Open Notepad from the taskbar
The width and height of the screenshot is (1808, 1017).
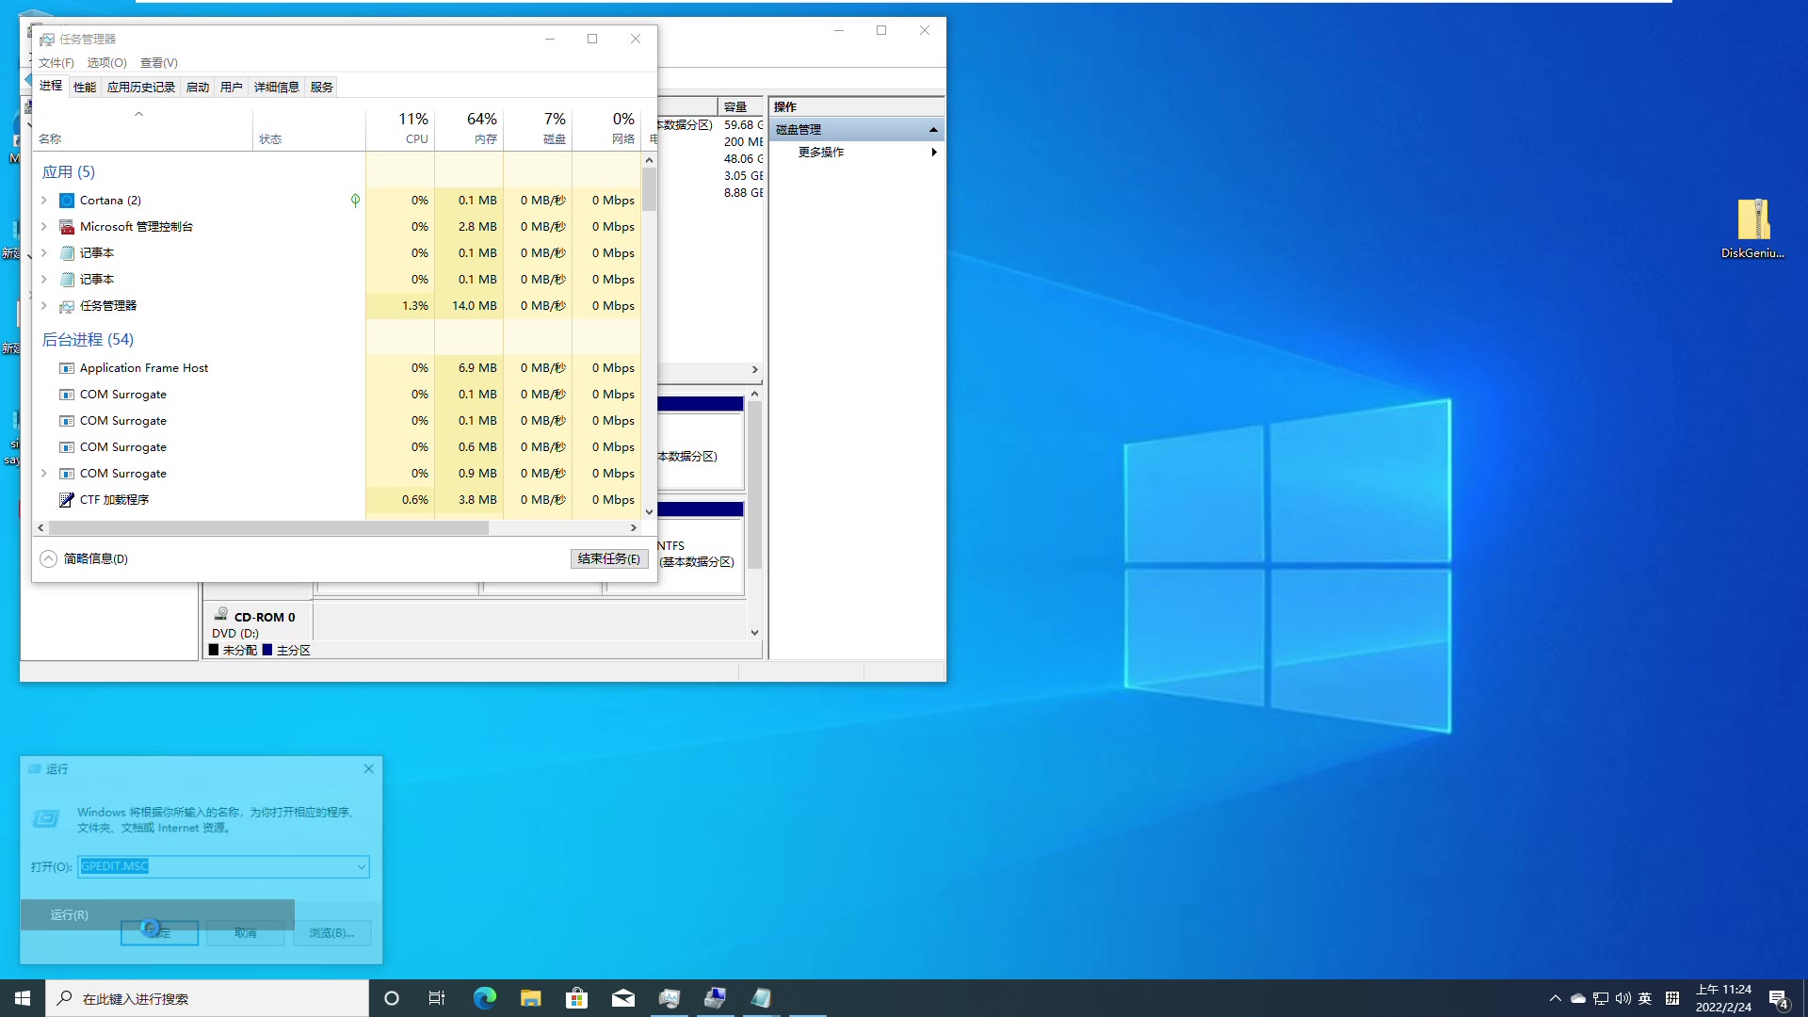(x=761, y=997)
